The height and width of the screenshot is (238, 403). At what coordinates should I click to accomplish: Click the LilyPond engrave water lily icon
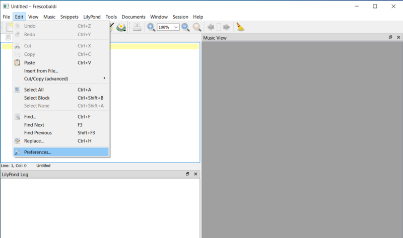(x=121, y=27)
